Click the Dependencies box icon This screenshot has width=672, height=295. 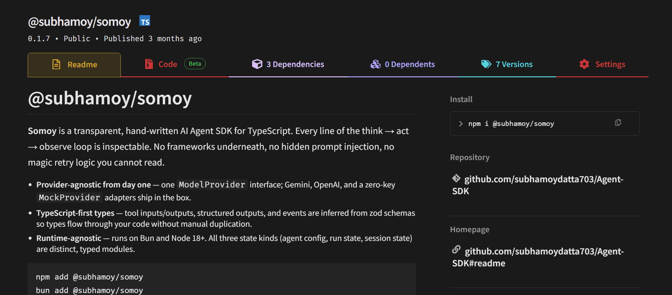257,64
